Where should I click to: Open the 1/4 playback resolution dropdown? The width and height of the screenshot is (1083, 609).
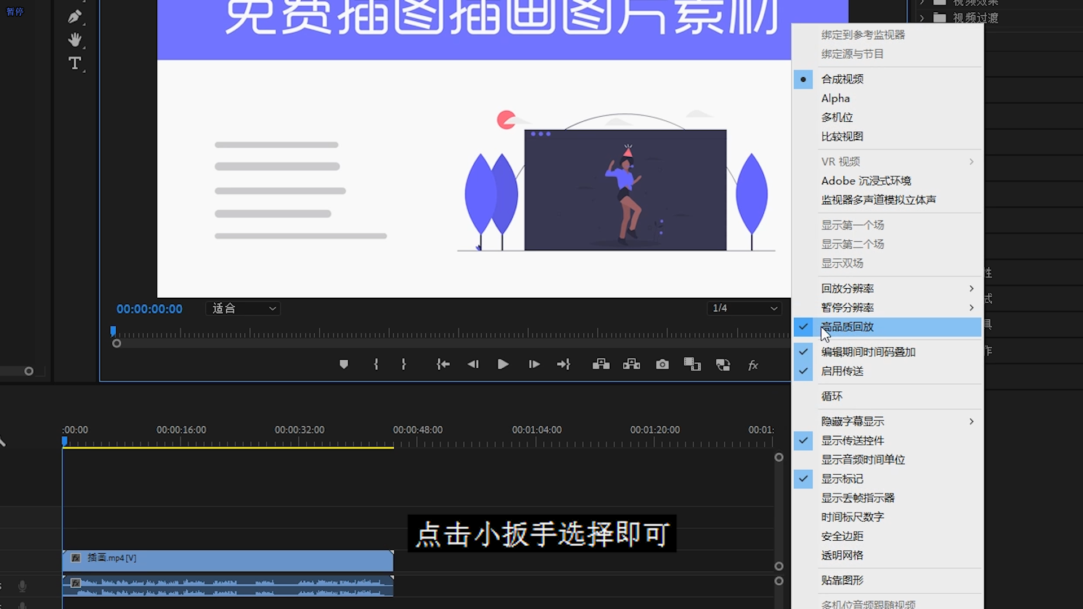pyautogui.click(x=744, y=308)
